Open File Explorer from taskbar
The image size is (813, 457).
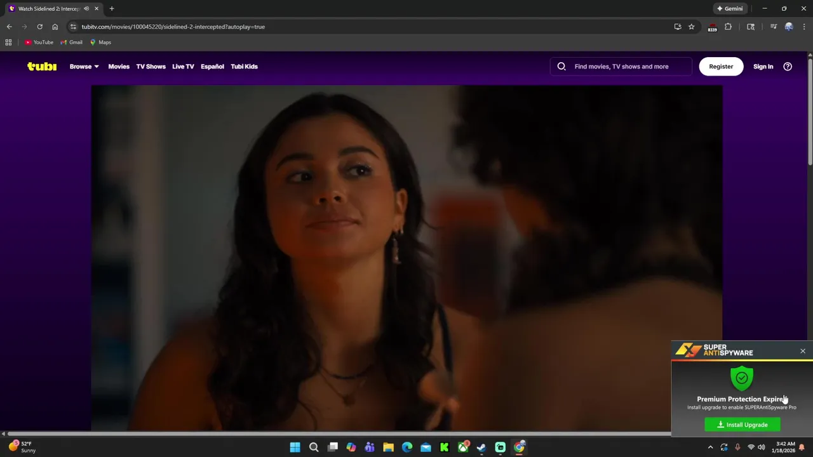point(388,447)
